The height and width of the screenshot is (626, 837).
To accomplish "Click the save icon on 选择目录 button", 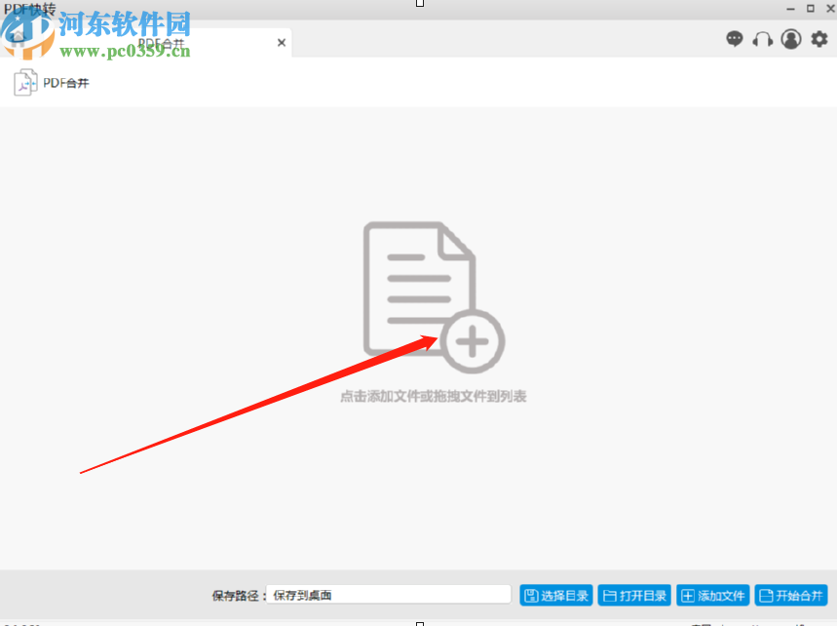I will [531, 595].
